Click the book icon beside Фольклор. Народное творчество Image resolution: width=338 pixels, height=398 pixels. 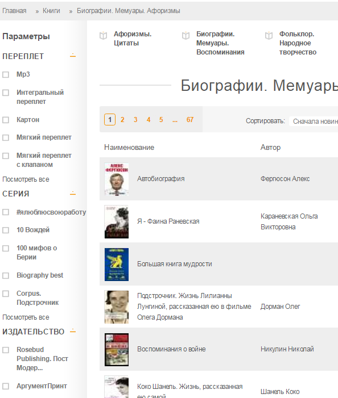point(269,36)
